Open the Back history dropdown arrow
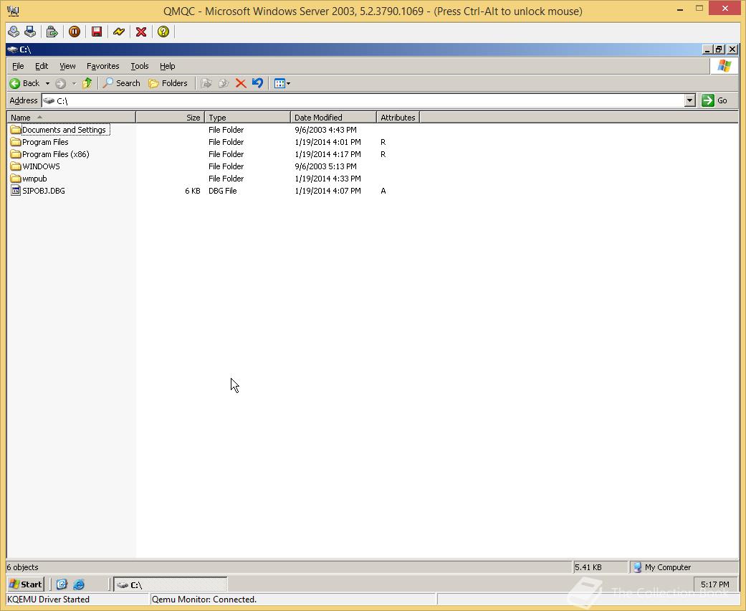 pos(47,83)
